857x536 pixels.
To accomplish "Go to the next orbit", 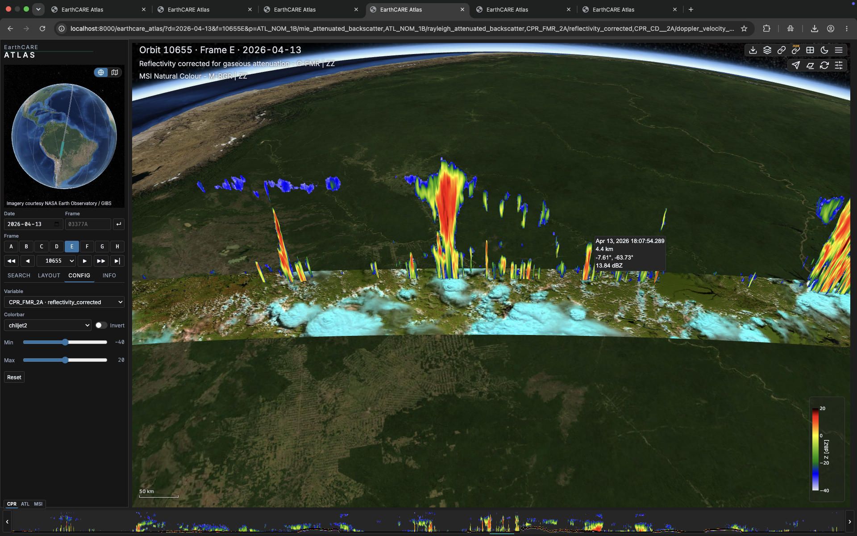I will click(x=85, y=261).
